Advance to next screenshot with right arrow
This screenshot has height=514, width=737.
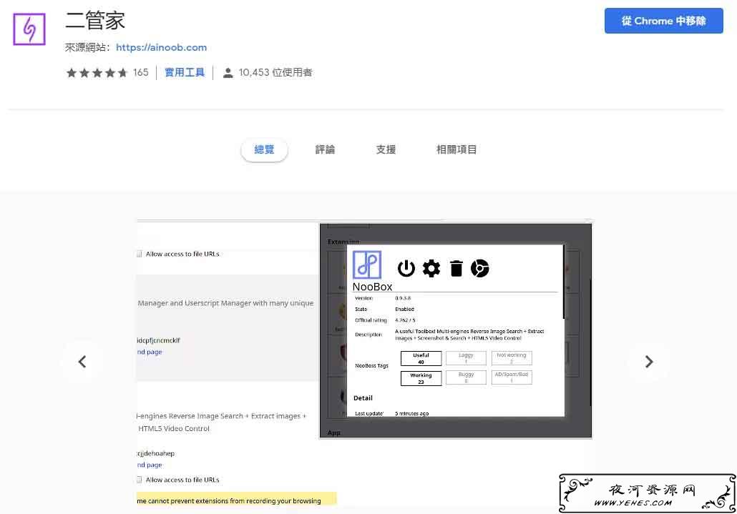[x=649, y=362]
